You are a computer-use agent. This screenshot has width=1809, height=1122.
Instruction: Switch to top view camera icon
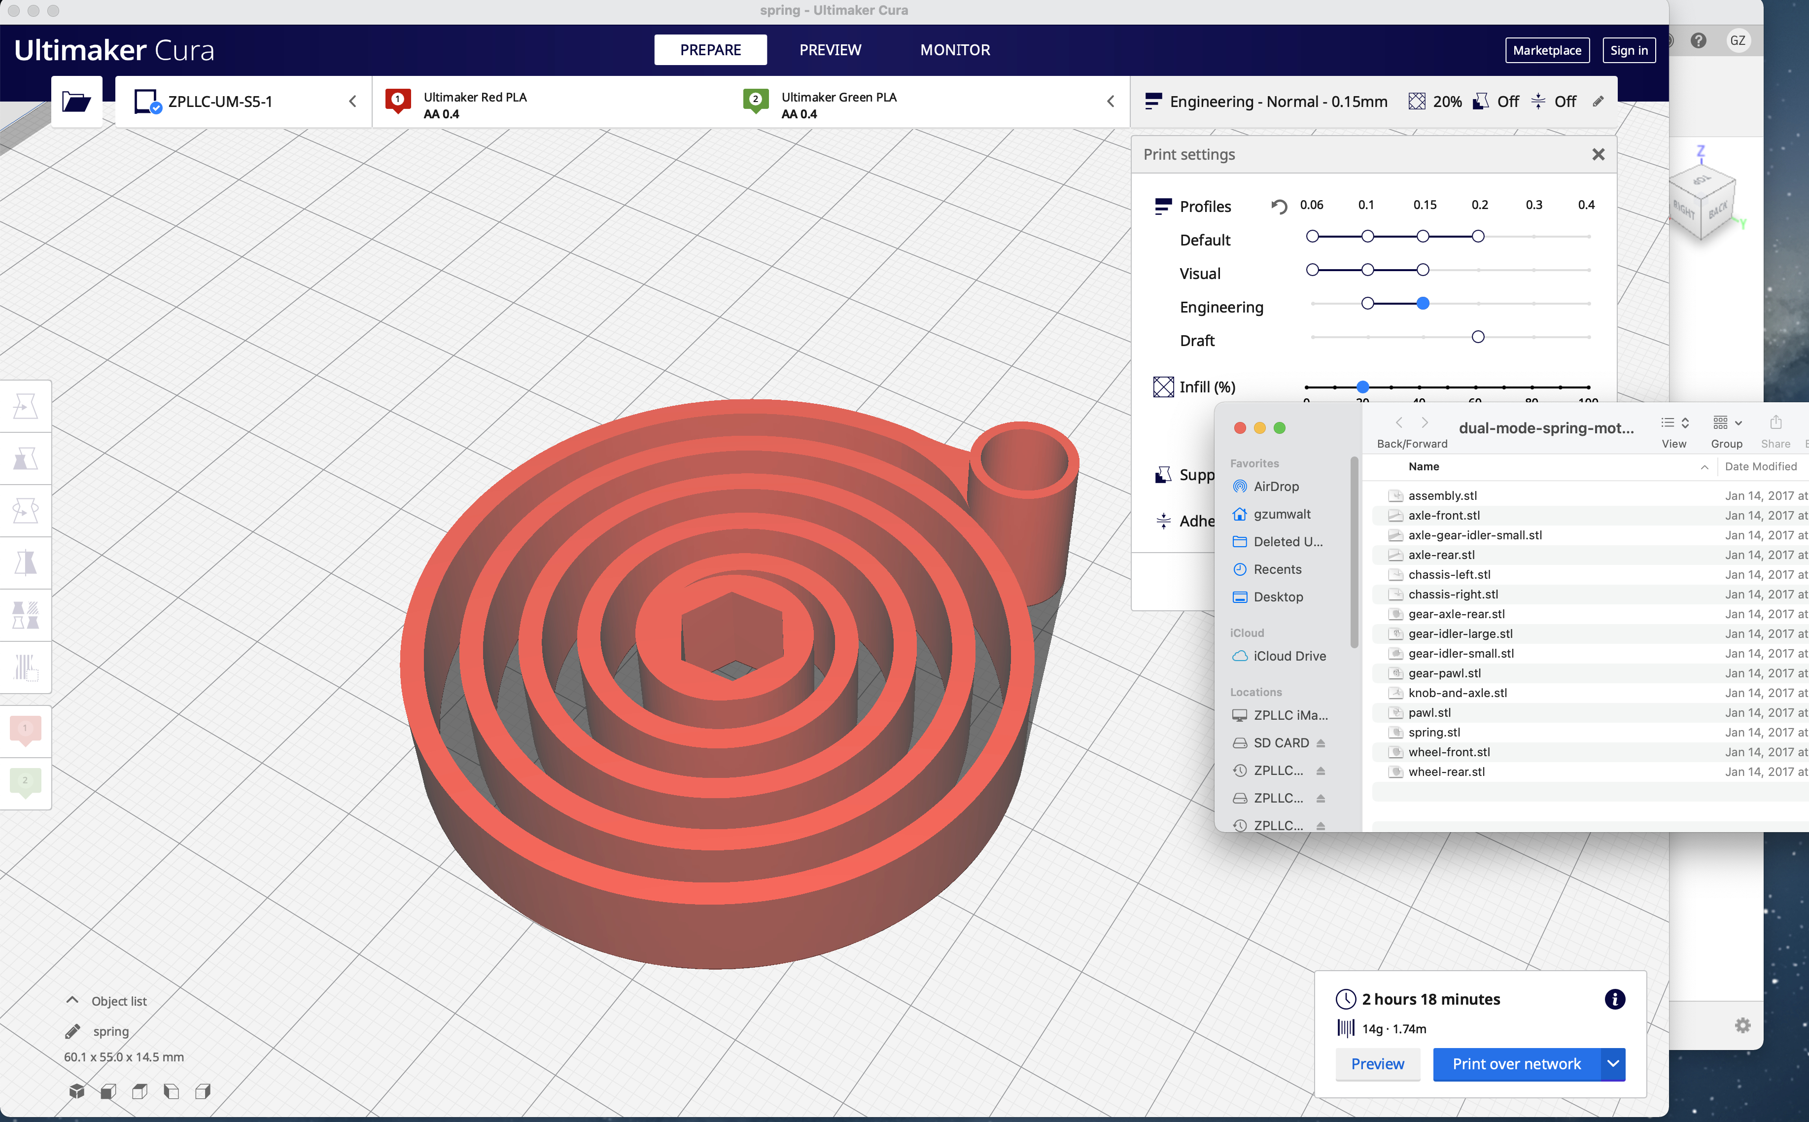pos(139,1091)
